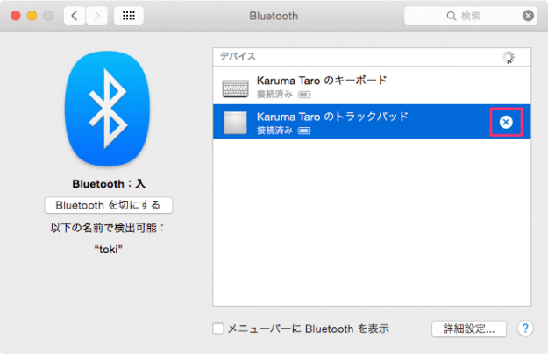
Task: Go forward using the right chevron
Action: coord(97,16)
